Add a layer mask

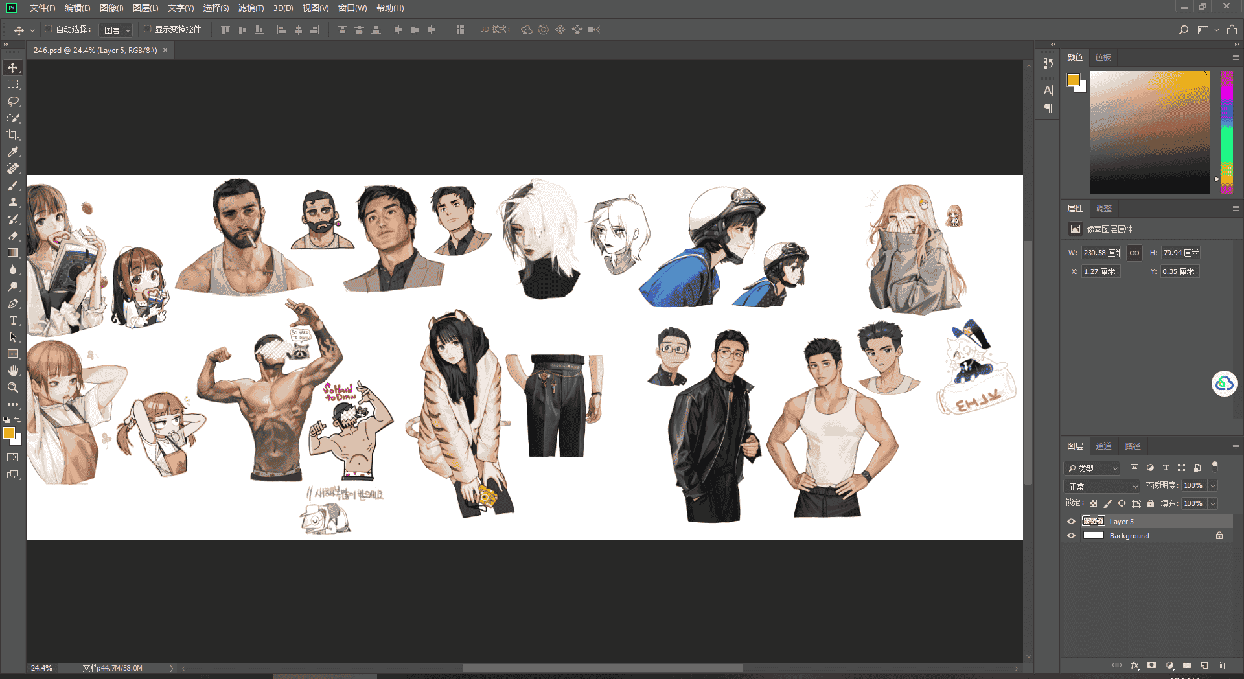coord(1151,665)
